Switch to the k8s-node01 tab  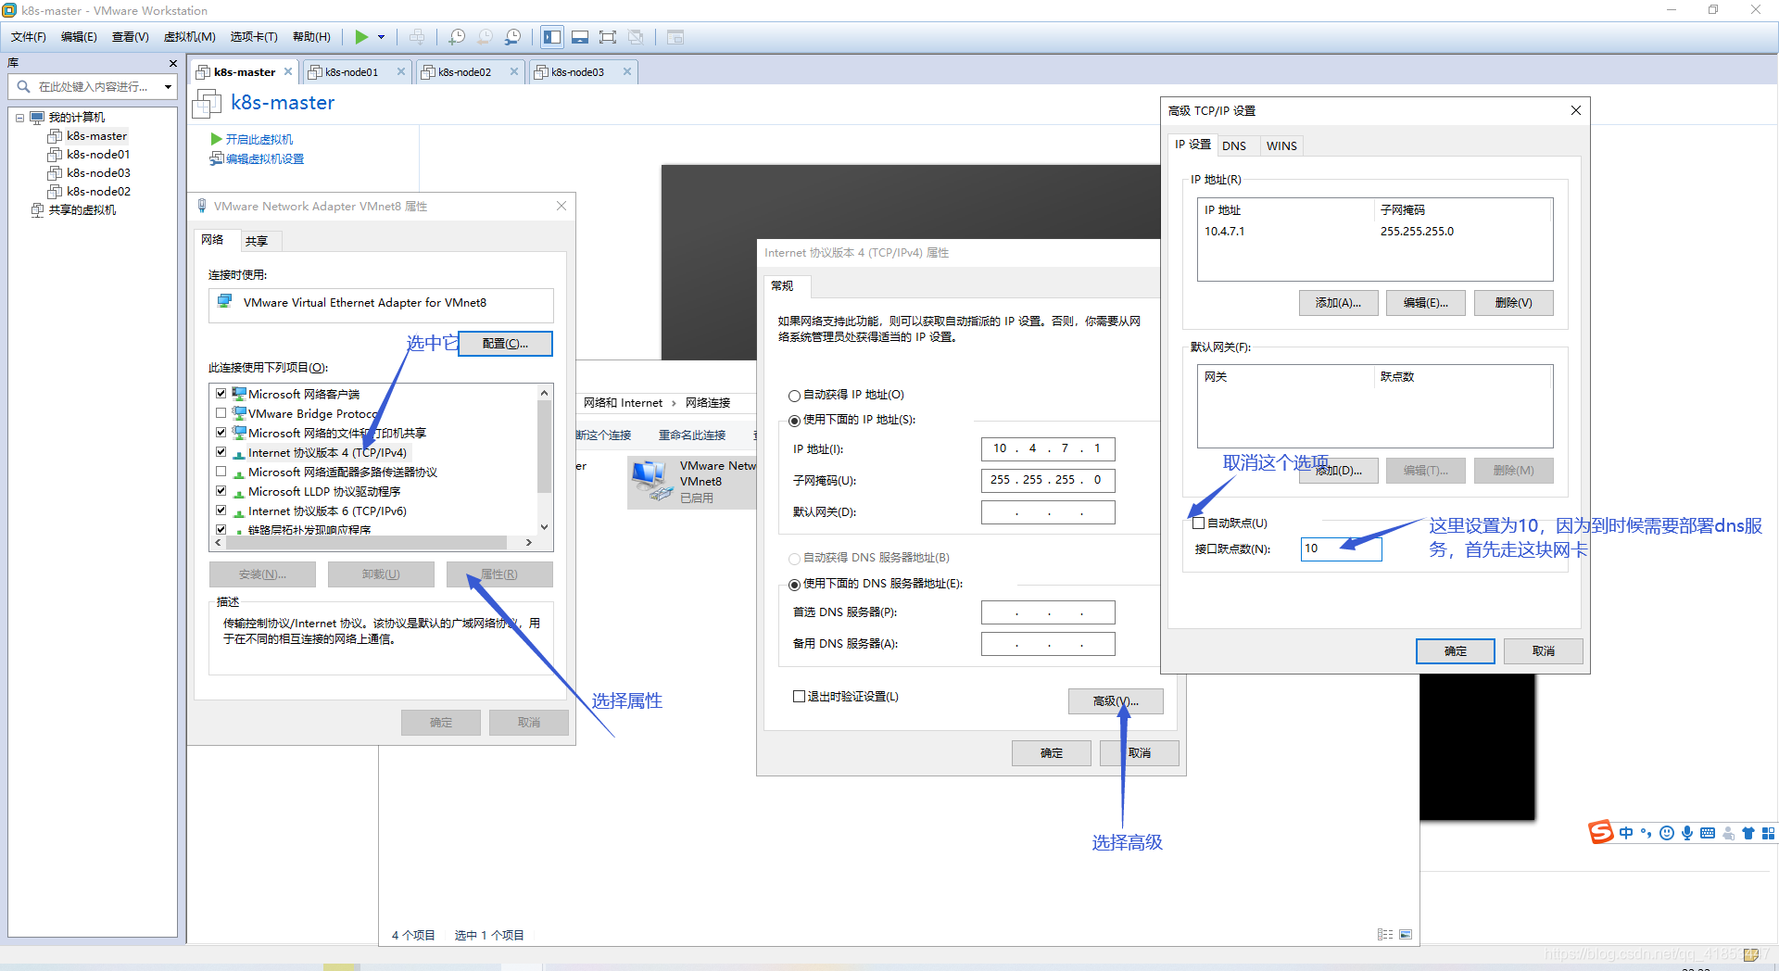pos(351,72)
